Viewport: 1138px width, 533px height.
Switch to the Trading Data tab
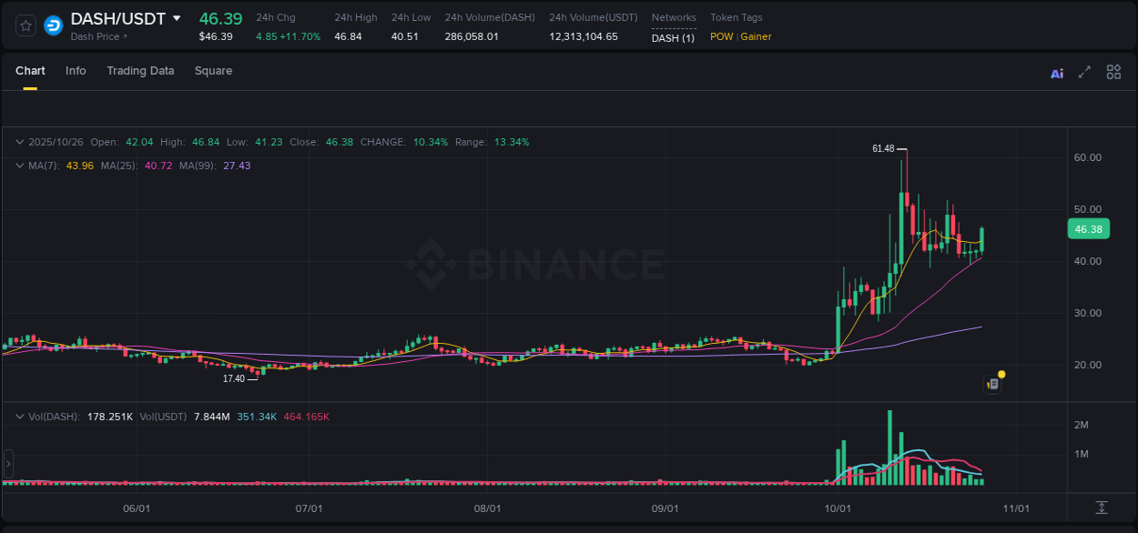(x=140, y=71)
